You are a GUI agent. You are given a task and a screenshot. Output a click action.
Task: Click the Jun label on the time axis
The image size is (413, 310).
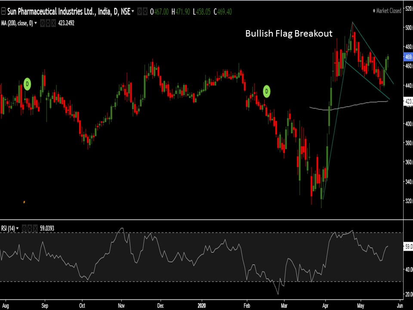[400, 306]
